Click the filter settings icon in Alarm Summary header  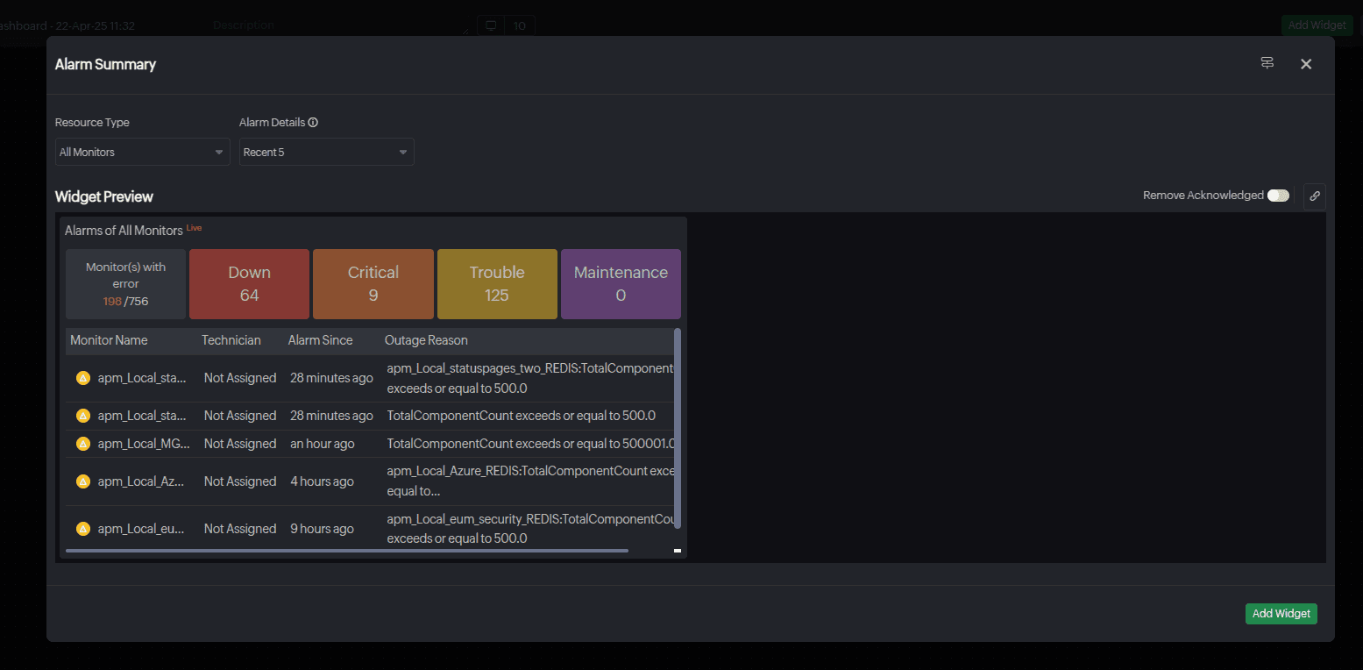(x=1267, y=63)
